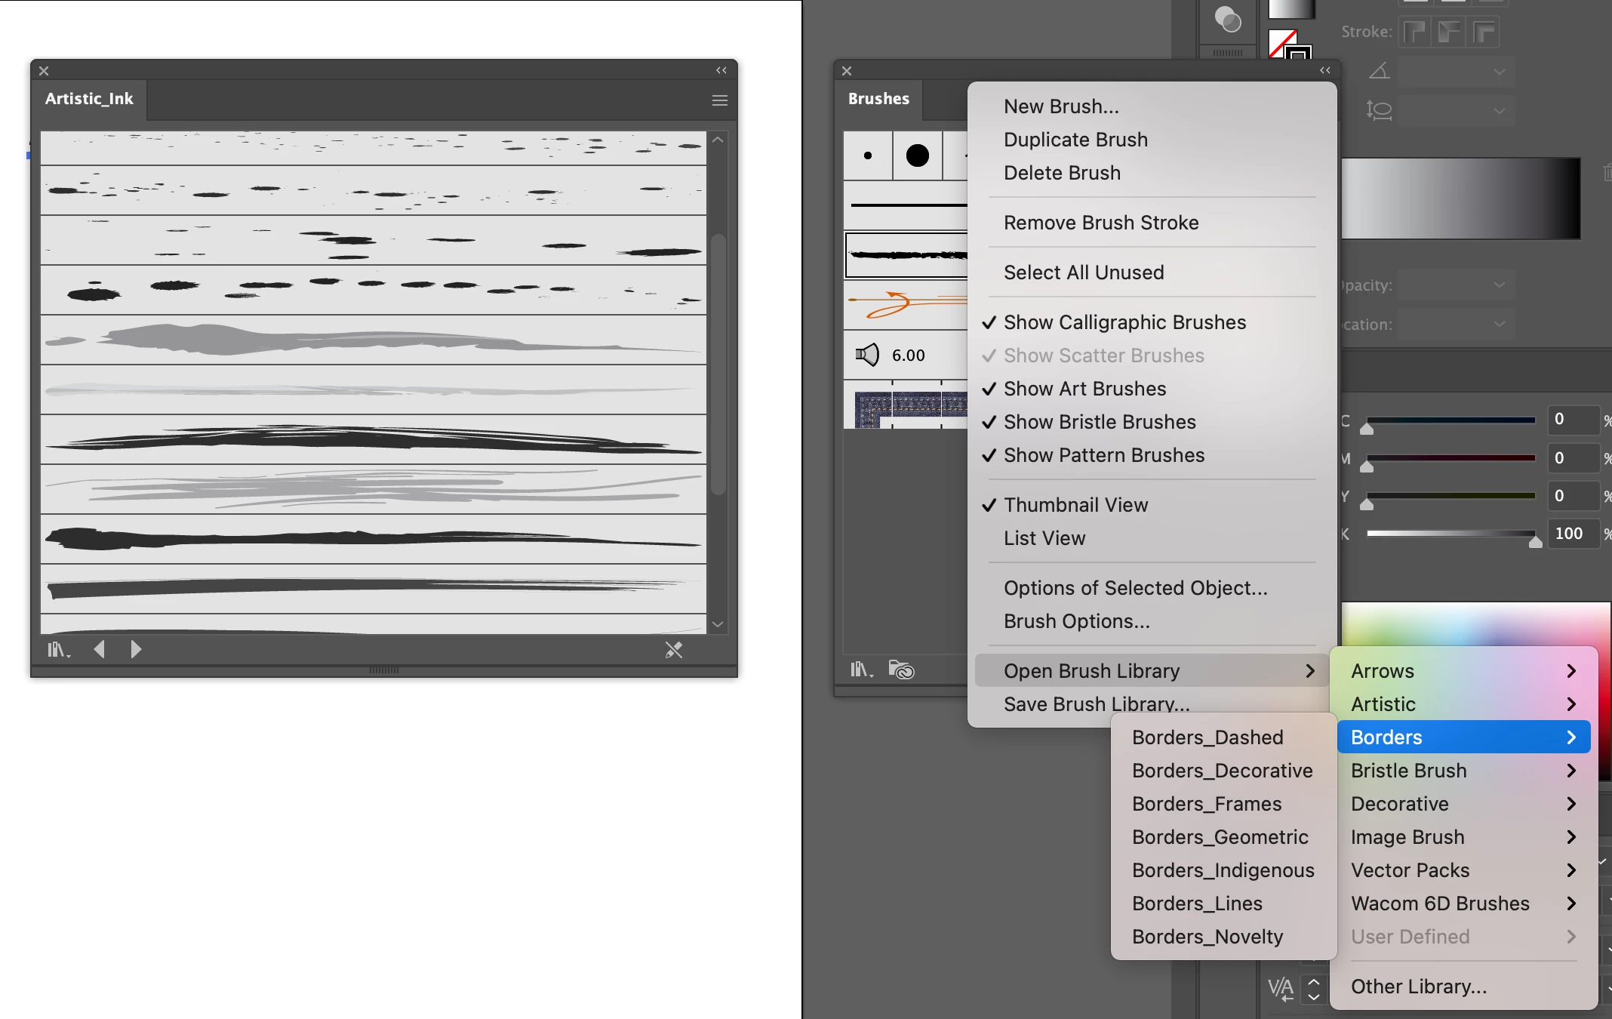This screenshot has width=1612, height=1019.
Task: Uncheck Show Pattern Brushes
Action: (1103, 455)
